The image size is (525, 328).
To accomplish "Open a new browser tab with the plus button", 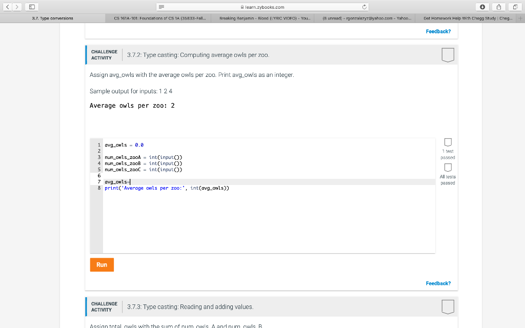I will point(521,18).
